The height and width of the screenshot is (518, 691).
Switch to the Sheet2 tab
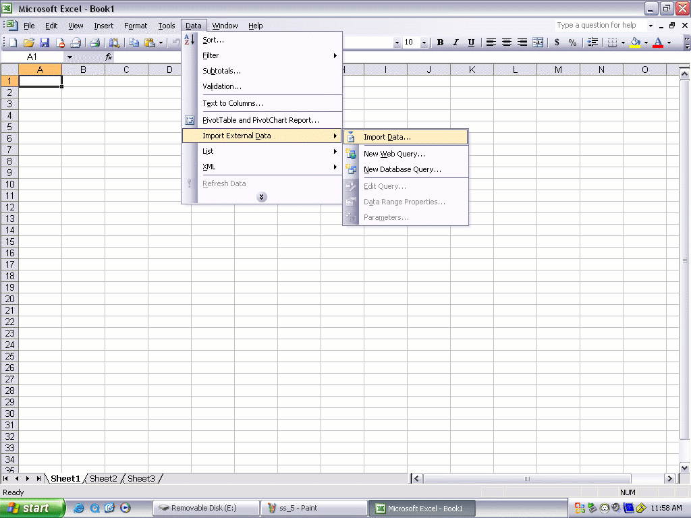point(103,478)
